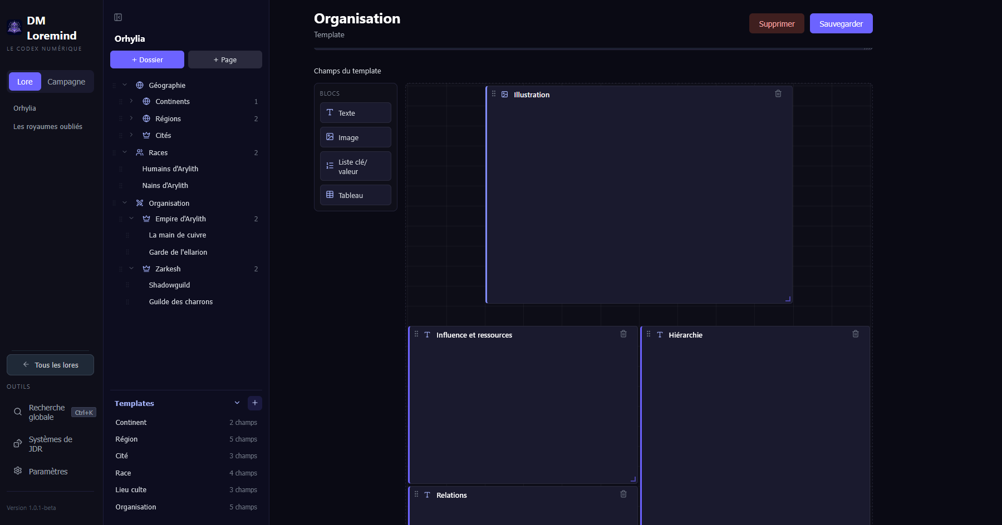This screenshot has height=525, width=1002.
Task: Click the Zarkesh crown icon
Action: (146, 269)
